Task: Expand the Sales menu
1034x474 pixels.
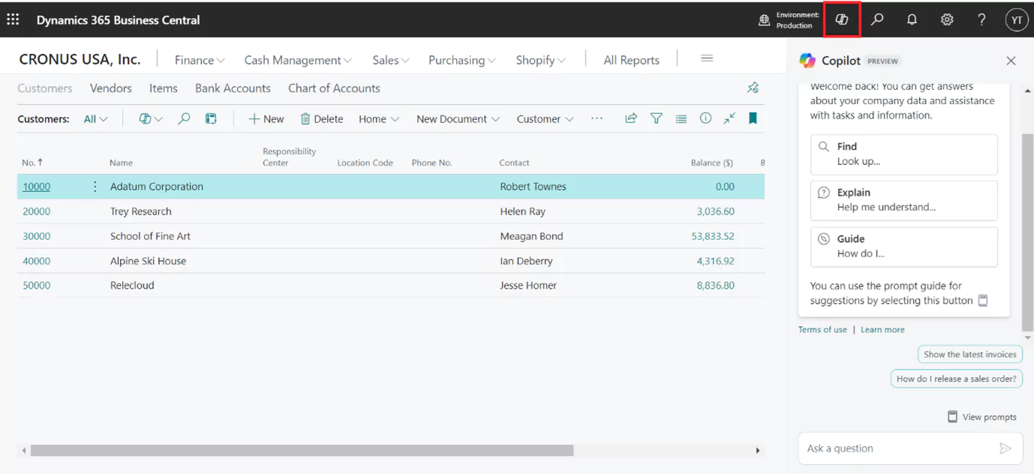Action: click(x=391, y=60)
